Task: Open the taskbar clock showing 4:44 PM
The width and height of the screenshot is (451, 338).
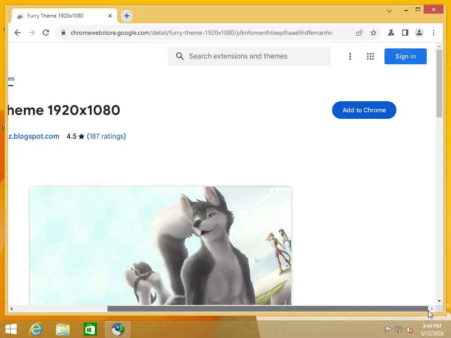Action: click(x=432, y=330)
